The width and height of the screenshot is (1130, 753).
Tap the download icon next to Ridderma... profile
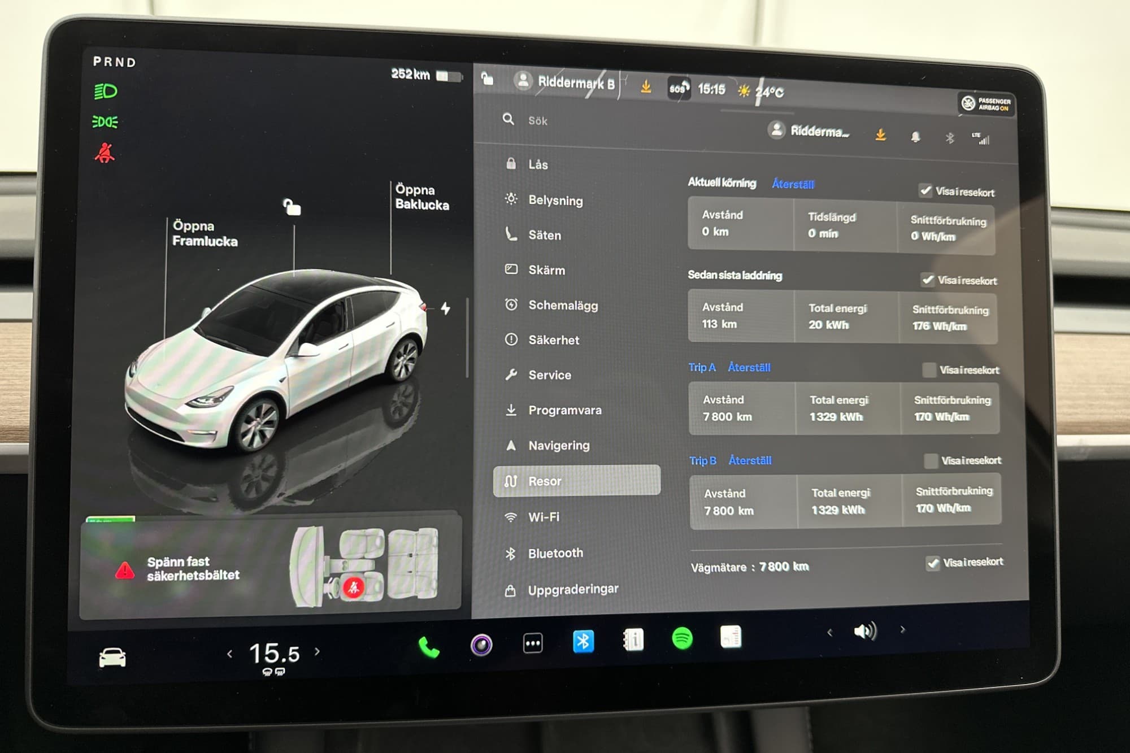point(880,134)
